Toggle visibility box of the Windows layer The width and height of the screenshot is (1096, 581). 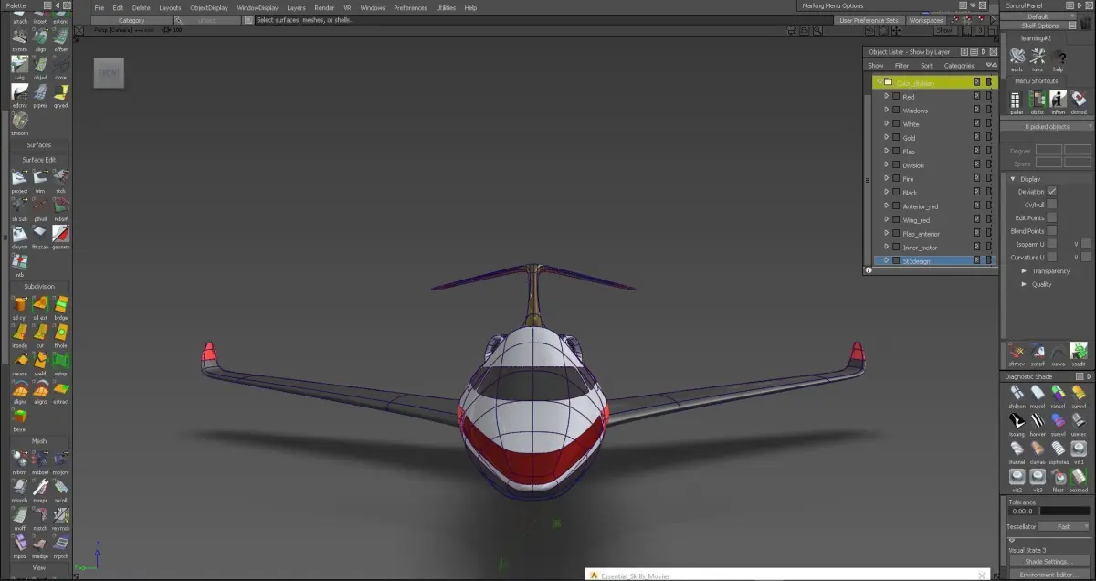(896, 111)
